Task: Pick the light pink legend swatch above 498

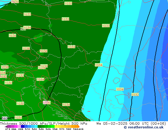Action: [19, 127]
